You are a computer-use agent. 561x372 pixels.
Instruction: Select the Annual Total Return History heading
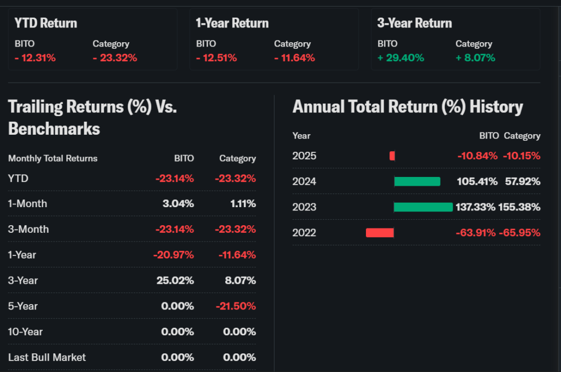pos(408,106)
